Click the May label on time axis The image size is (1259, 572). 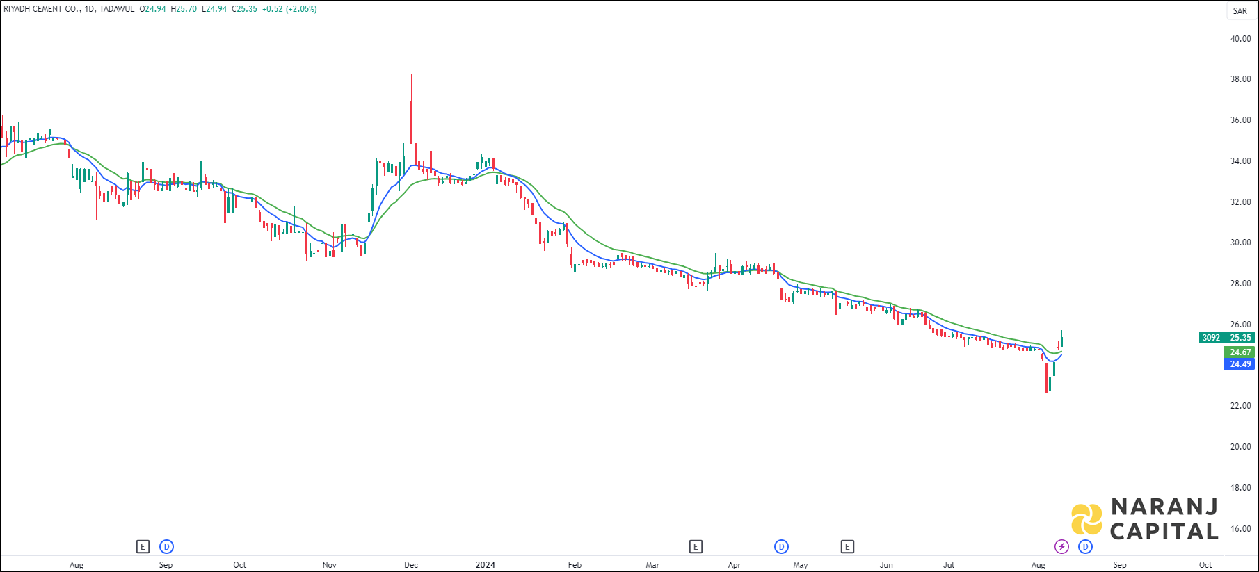pos(801,565)
